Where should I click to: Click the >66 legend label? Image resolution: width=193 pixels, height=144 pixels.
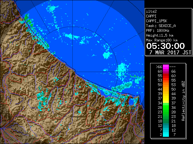click(159, 67)
